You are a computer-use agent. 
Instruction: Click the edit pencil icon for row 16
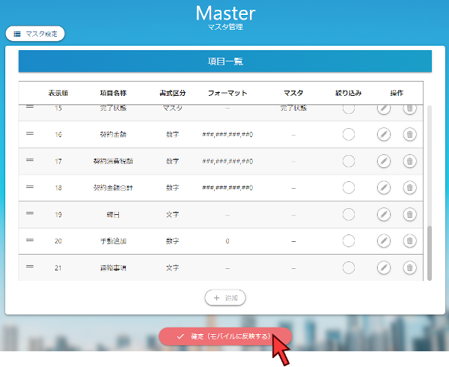[383, 135]
